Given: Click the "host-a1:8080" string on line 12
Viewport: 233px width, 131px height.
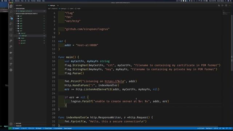Looking at the screenshot, I should click(87, 45).
